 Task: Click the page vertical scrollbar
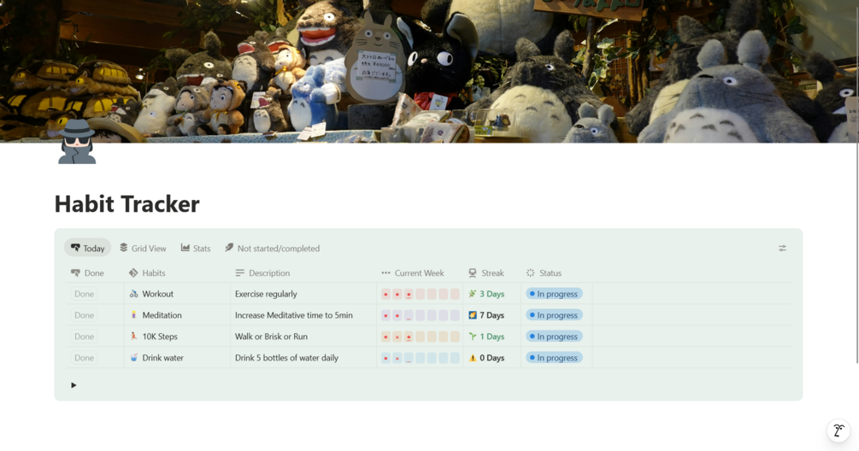(x=856, y=180)
